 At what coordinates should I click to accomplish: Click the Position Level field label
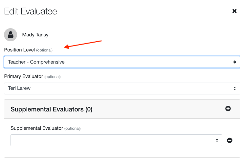click(19, 50)
